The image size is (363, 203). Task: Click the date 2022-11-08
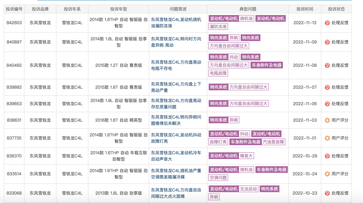(305, 65)
